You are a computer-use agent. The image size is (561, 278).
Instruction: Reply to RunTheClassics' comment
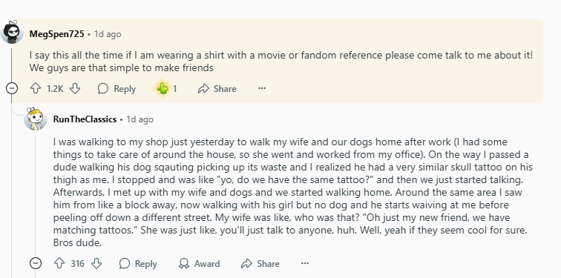point(138,264)
